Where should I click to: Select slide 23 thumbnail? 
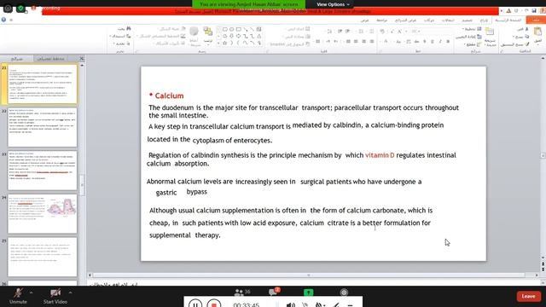(x=42, y=171)
